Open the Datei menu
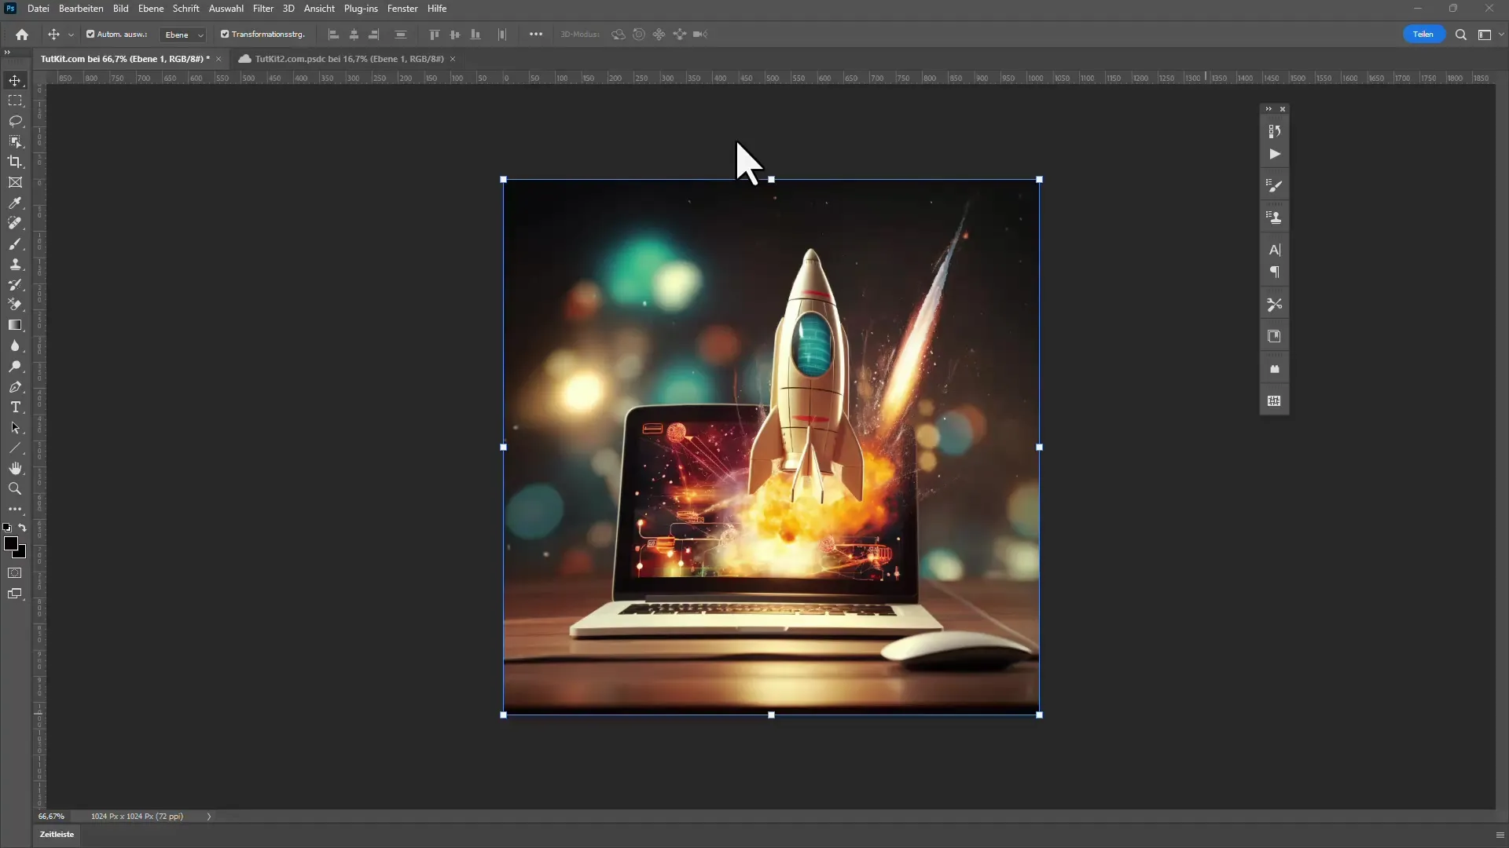The image size is (1509, 848). tap(39, 9)
